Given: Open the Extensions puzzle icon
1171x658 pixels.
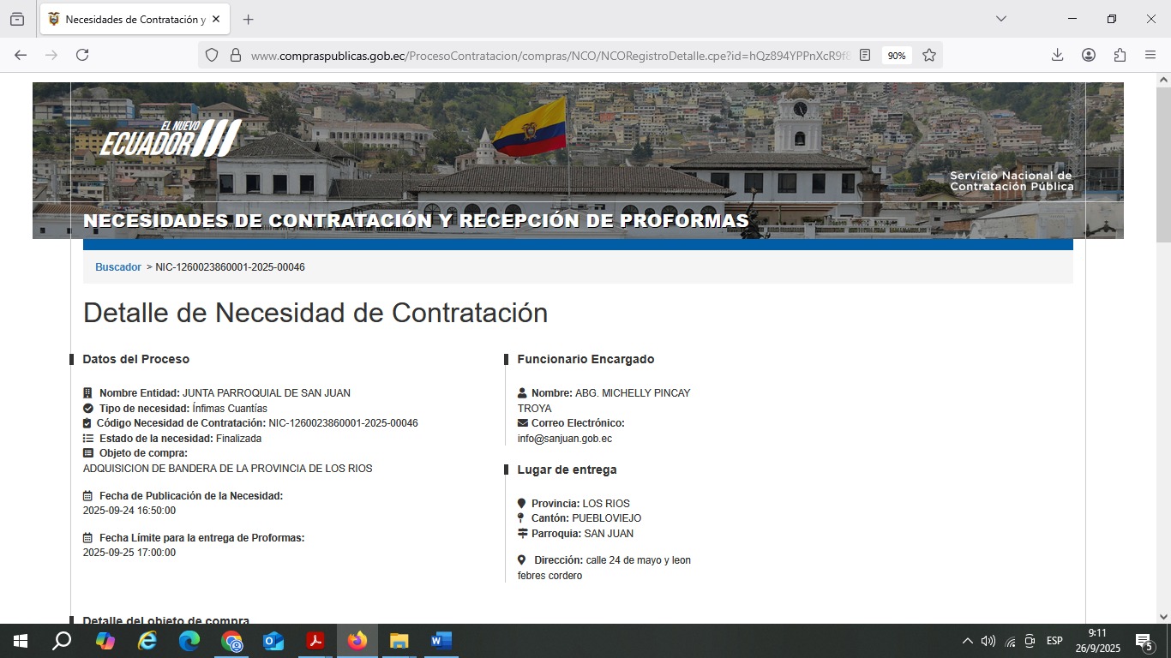Looking at the screenshot, I should tap(1120, 55).
